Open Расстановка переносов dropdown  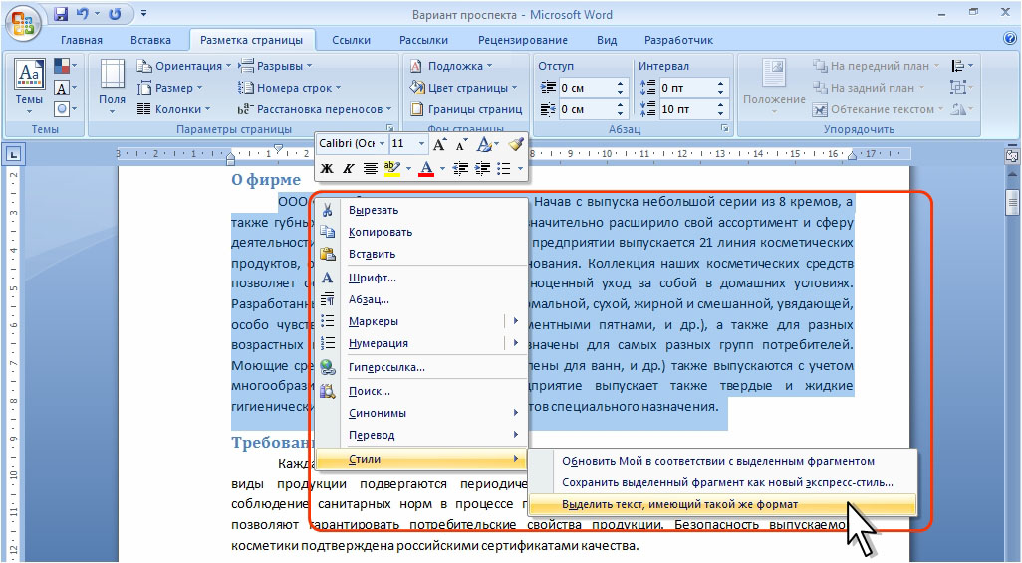point(315,109)
